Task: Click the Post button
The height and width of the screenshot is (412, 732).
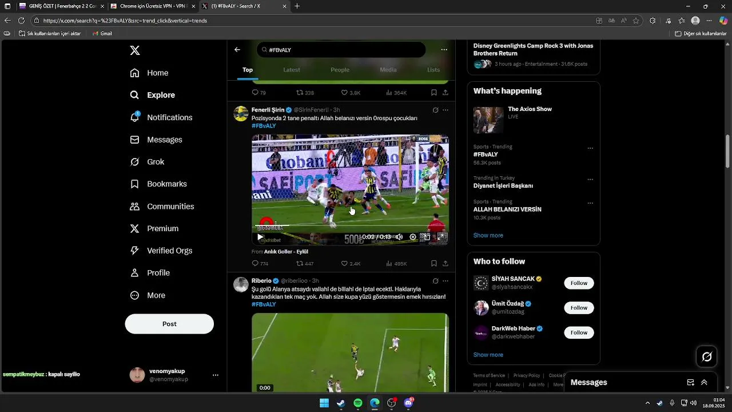Action: click(169, 324)
